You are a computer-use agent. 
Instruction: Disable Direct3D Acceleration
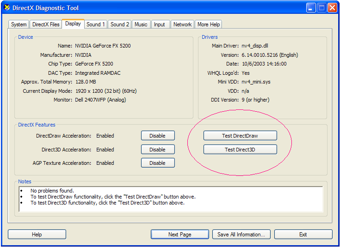pos(158,150)
